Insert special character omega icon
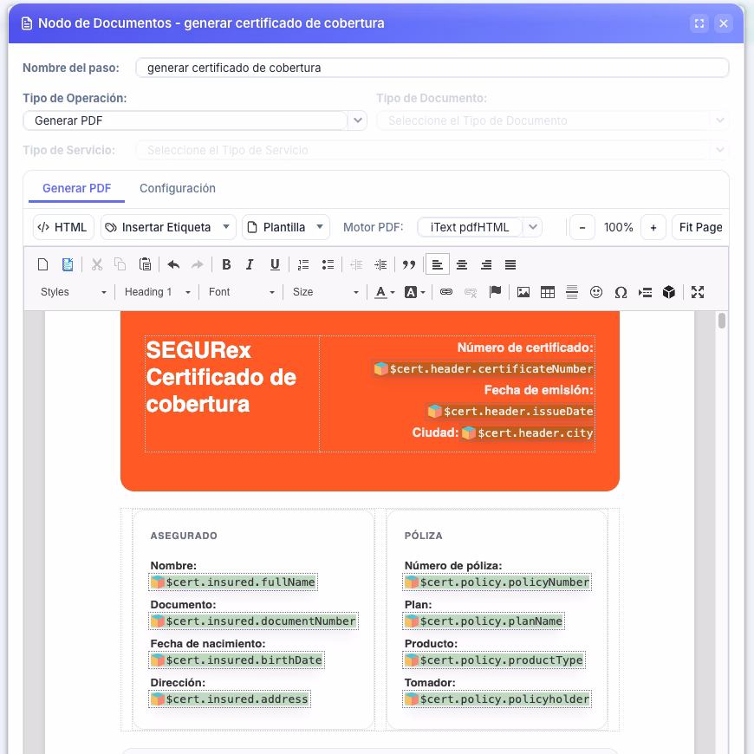This screenshot has height=754, width=754. tap(621, 292)
